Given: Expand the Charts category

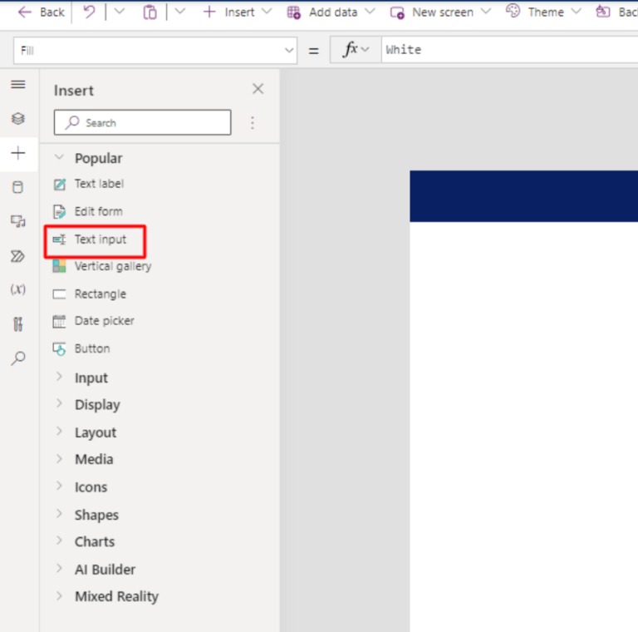Looking at the screenshot, I should (94, 541).
